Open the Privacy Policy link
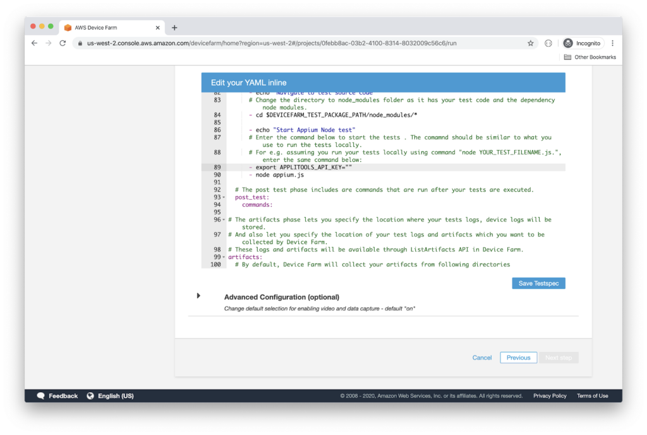Screen dimensions: 647x435 [550, 396]
